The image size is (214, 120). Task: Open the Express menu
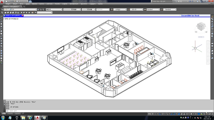click(x=100, y=4)
